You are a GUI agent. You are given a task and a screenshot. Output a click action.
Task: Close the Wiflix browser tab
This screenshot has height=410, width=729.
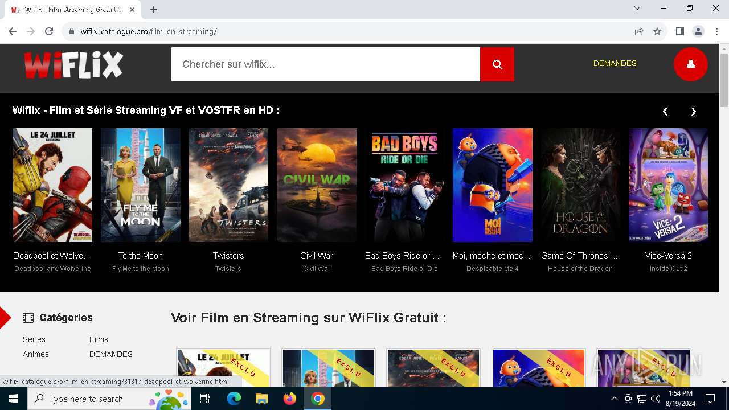[133, 10]
